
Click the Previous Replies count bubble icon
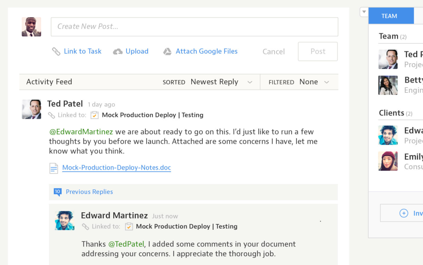pyautogui.click(x=57, y=192)
